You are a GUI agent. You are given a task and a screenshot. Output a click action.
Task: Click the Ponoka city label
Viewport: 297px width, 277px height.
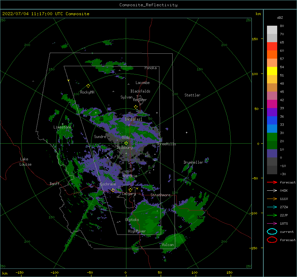pos(150,68)
